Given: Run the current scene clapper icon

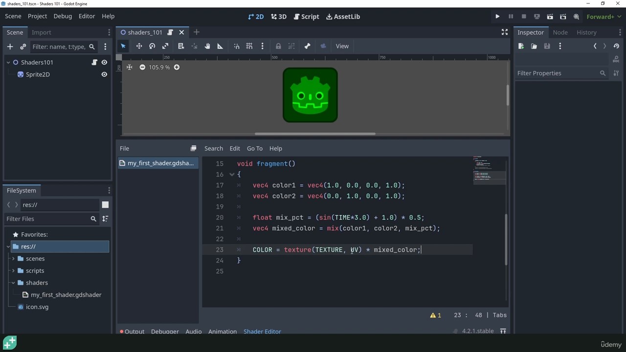Looking at the screenshot, I should click(550, 17).
